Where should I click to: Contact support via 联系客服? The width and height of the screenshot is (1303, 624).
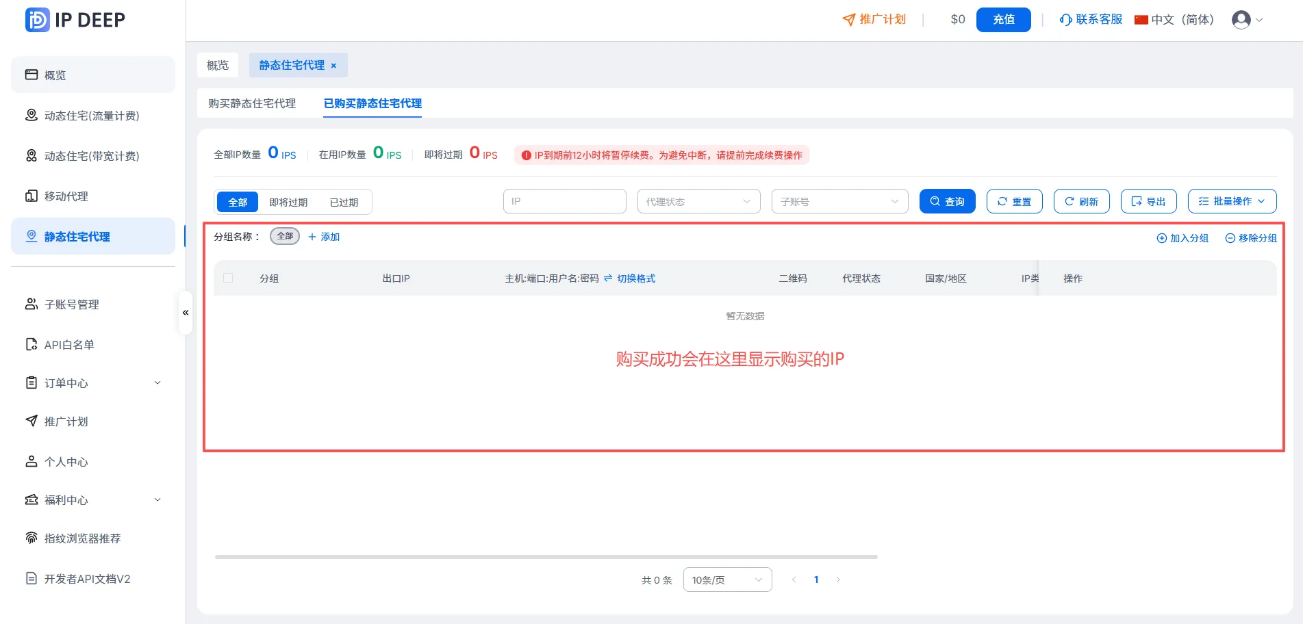1091,19
